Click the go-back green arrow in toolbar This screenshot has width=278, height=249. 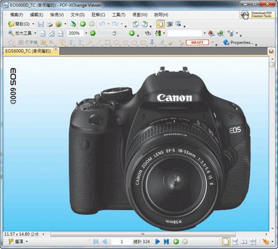click(83, 24)
